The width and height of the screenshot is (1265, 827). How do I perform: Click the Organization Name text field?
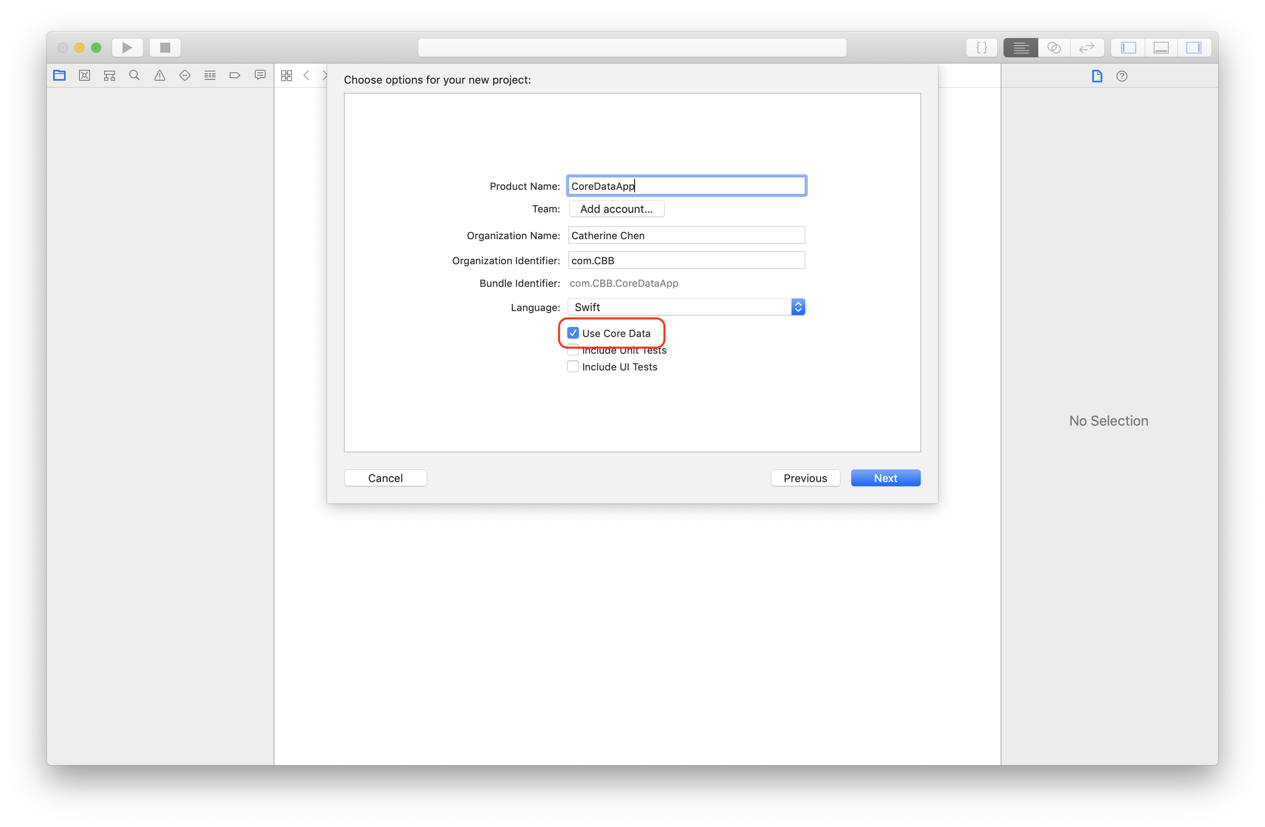(x=686, y=235)
